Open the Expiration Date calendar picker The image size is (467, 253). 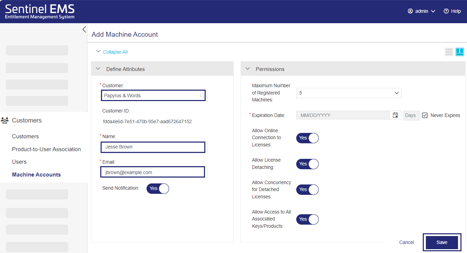[x=395, y=115]
